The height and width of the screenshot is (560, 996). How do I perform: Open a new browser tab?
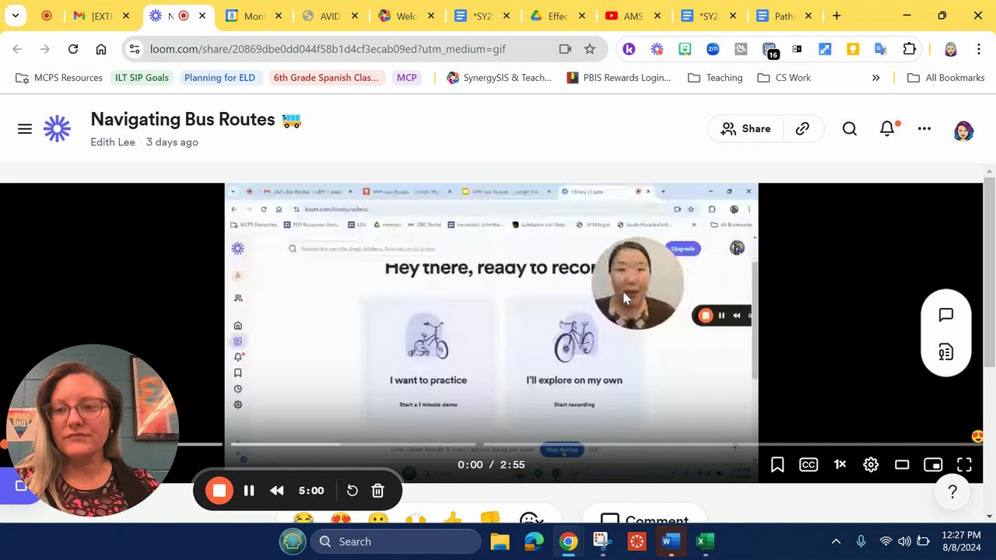[836, 16]
